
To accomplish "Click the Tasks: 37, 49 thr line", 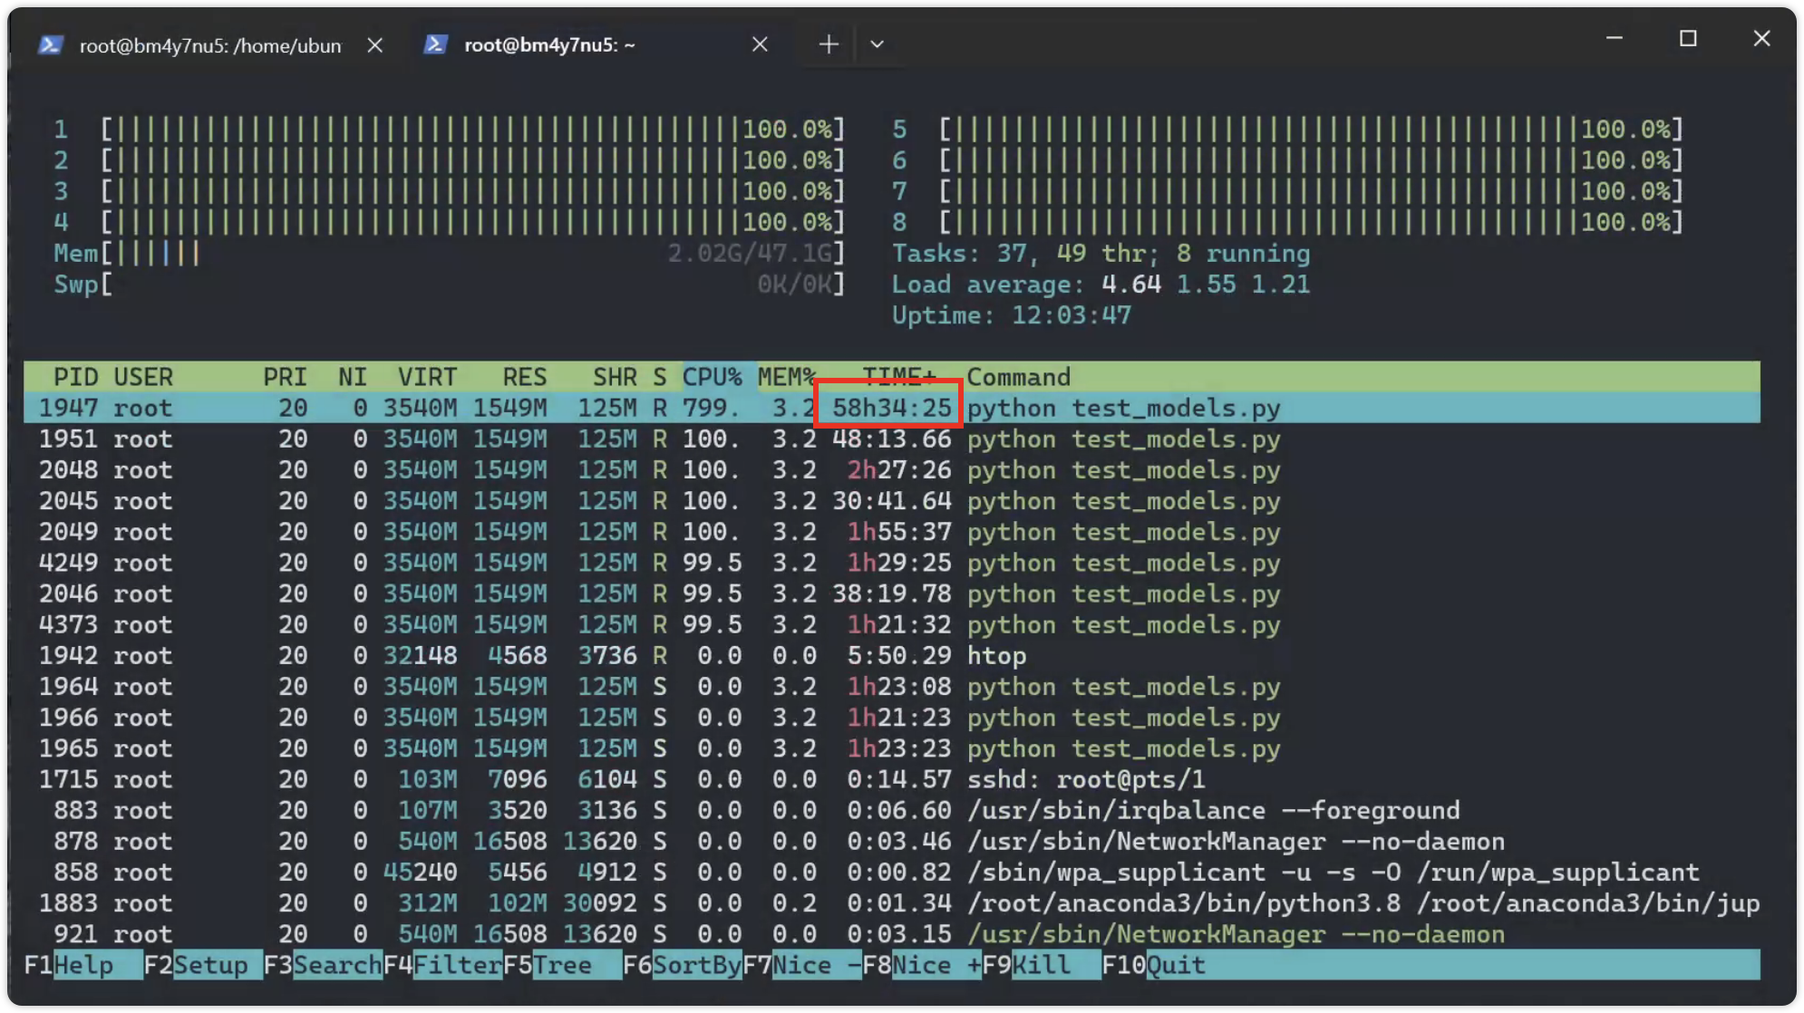I will [x=1101, y=254].
